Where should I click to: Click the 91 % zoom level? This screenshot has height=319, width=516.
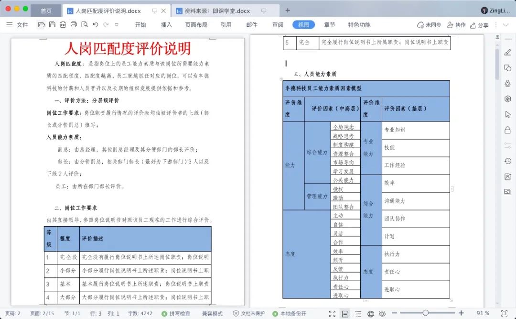click(x=483, y=313)
